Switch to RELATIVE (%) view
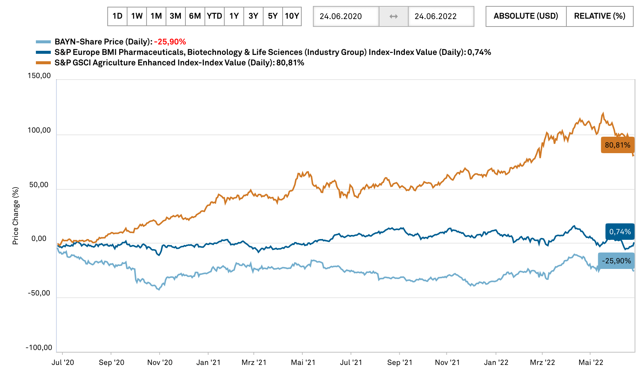 [x=600, y=16]
